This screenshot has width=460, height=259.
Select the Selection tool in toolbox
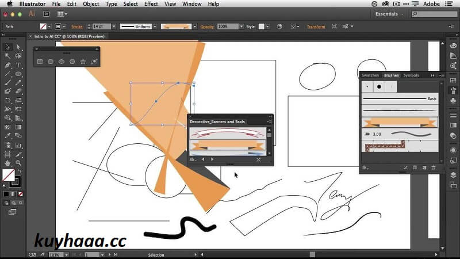(7, 47)
